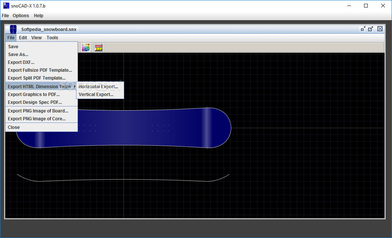
Task: Expand Export HTML Dimension Table submenu
Action: [41, 86]
